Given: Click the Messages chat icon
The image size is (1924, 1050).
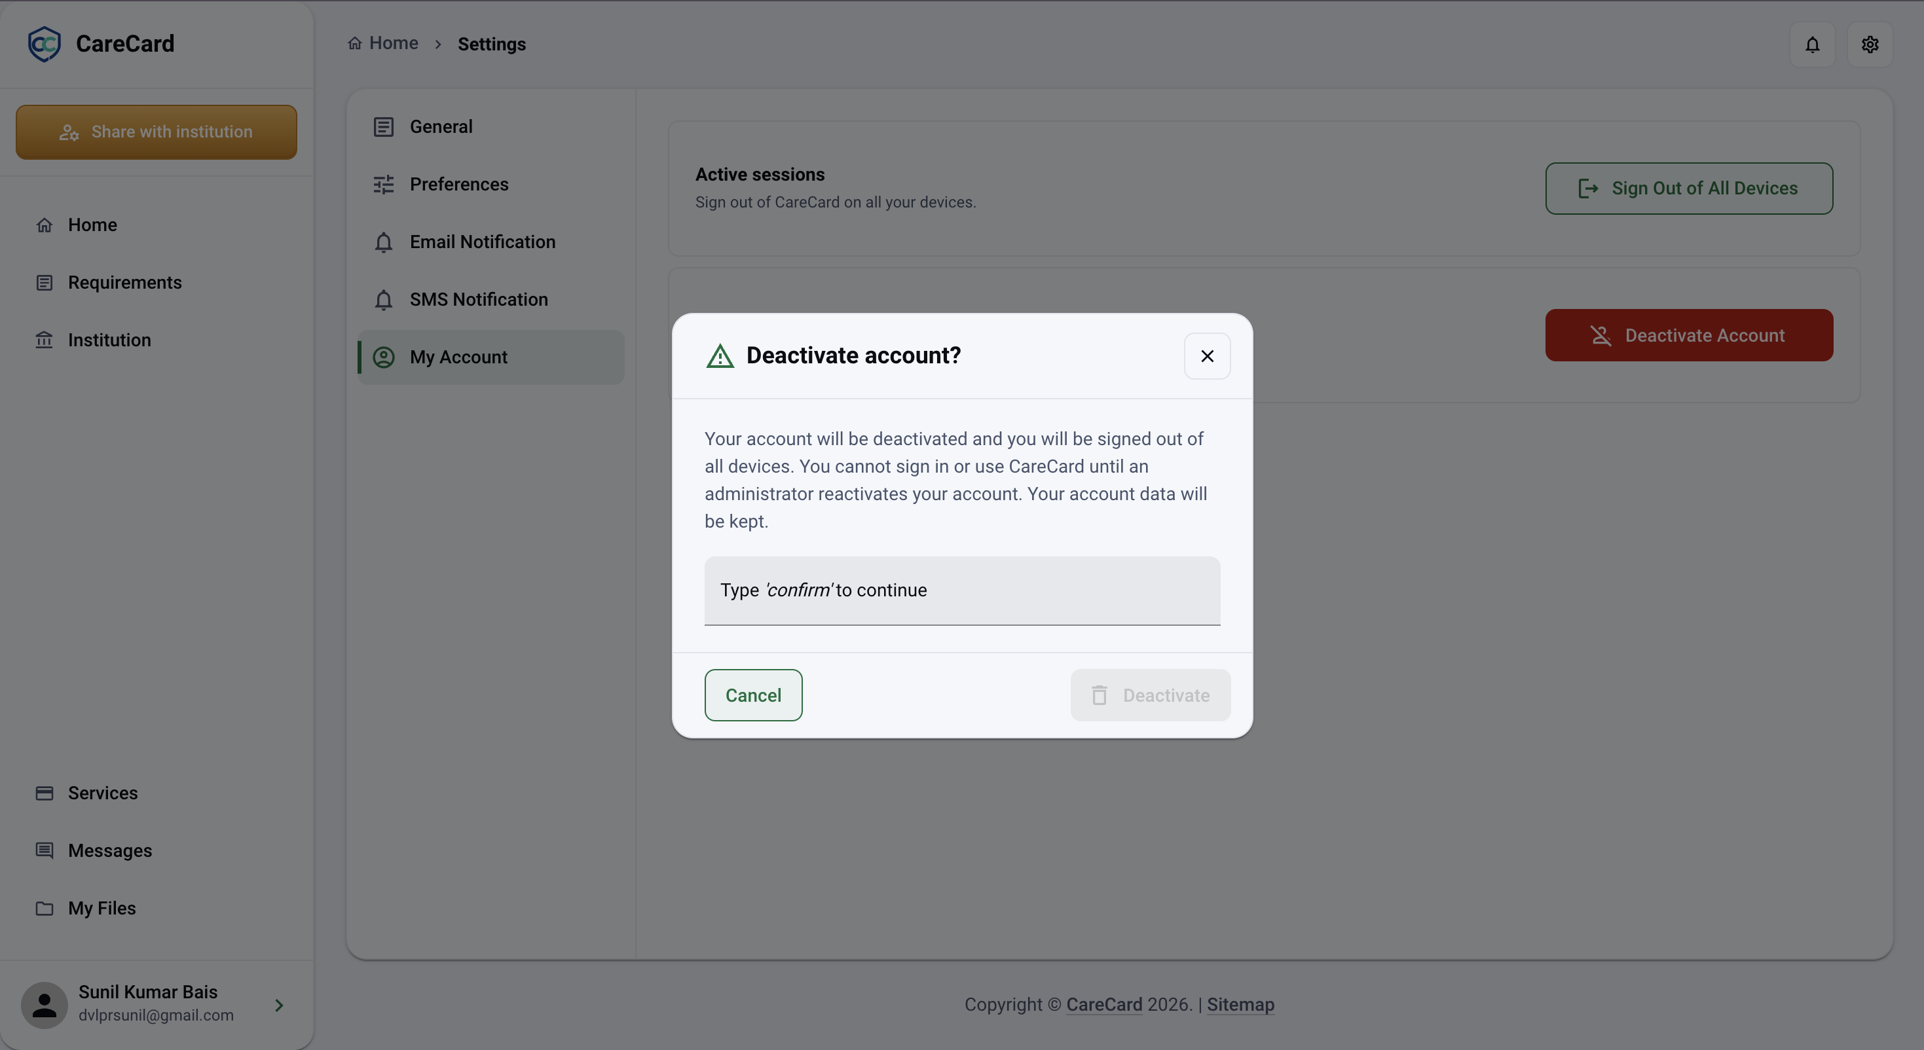Looking at the screenshot, I should point(44,850).
